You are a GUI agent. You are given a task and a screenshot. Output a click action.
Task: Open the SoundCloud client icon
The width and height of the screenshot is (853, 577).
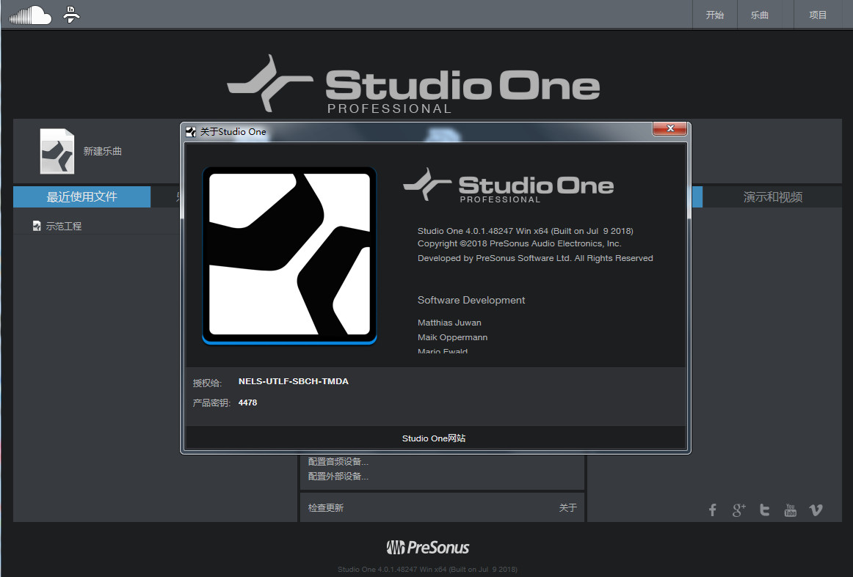pos(29,15)
